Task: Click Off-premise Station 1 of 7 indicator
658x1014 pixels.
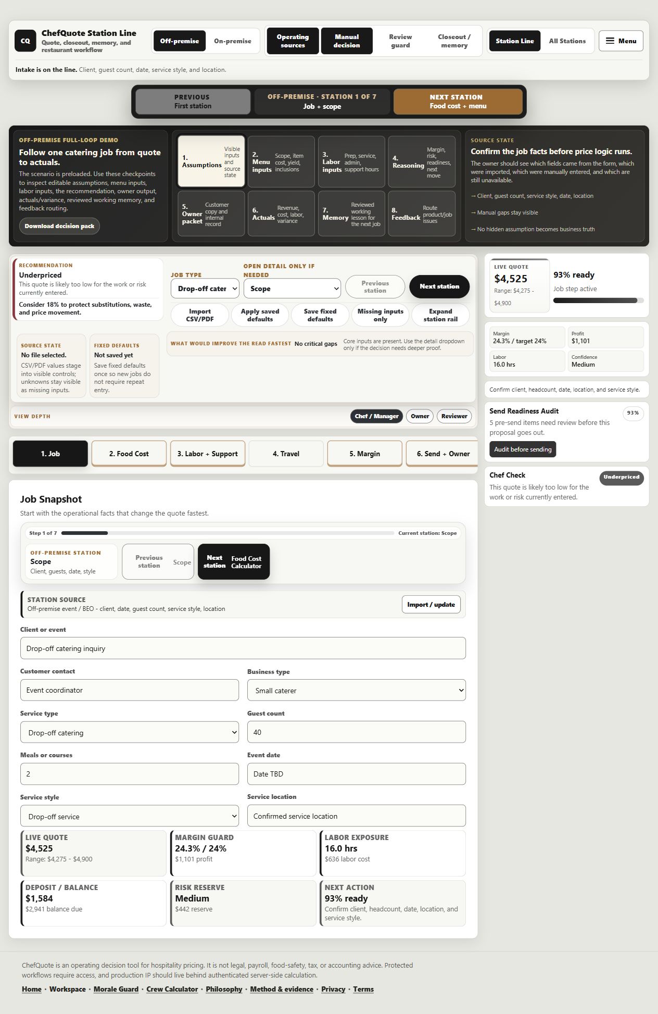Action: [322, 102]
